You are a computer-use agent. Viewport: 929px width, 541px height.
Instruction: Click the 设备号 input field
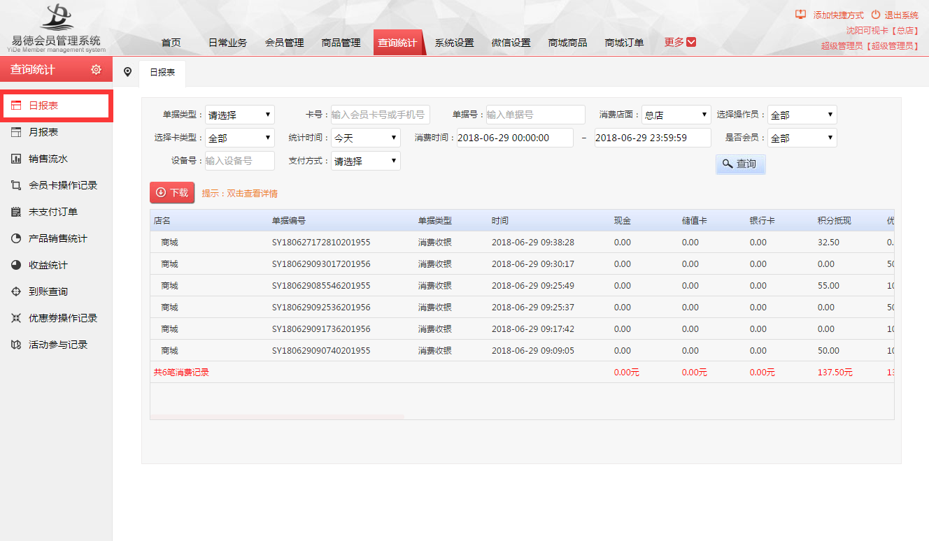(x=240, y=161)
